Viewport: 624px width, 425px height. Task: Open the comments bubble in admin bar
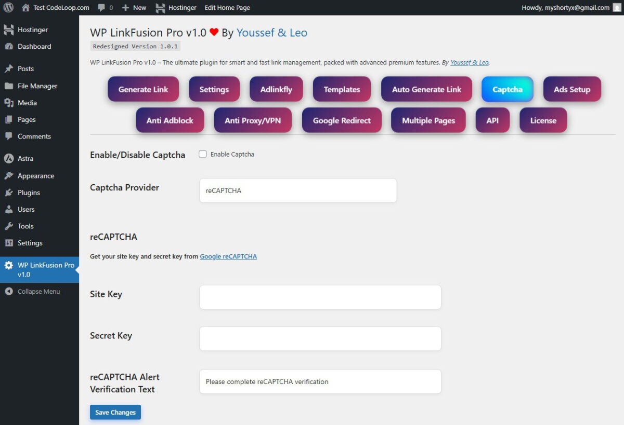click(101, 8)
